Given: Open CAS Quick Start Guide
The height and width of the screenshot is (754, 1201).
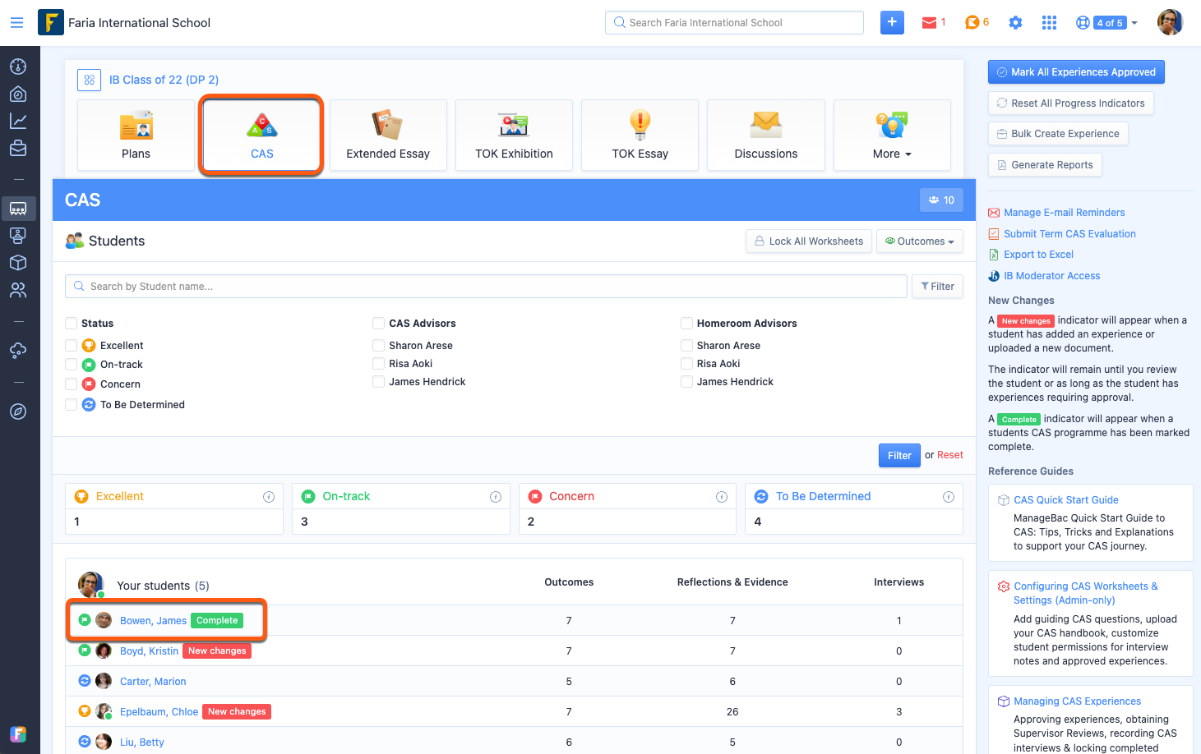Looking at the screenshot, I should click(x=1065, y=500).
